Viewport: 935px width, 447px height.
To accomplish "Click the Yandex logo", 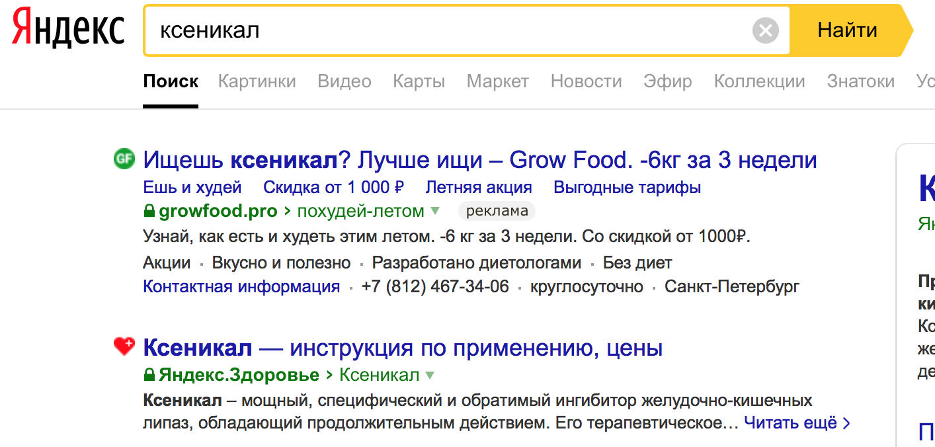I will click(x=69, y=30).
